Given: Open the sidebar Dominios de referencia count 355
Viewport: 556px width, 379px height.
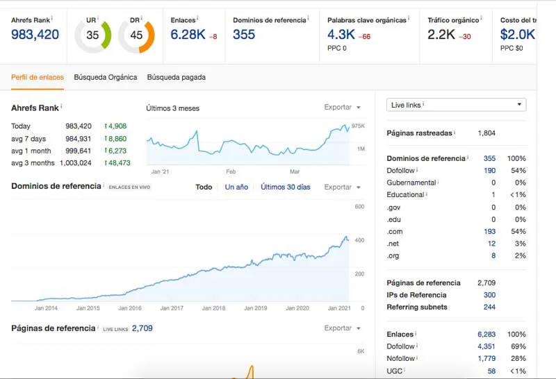Looking at the screenshot, I should pyautogui.click(x=489, y=158).
